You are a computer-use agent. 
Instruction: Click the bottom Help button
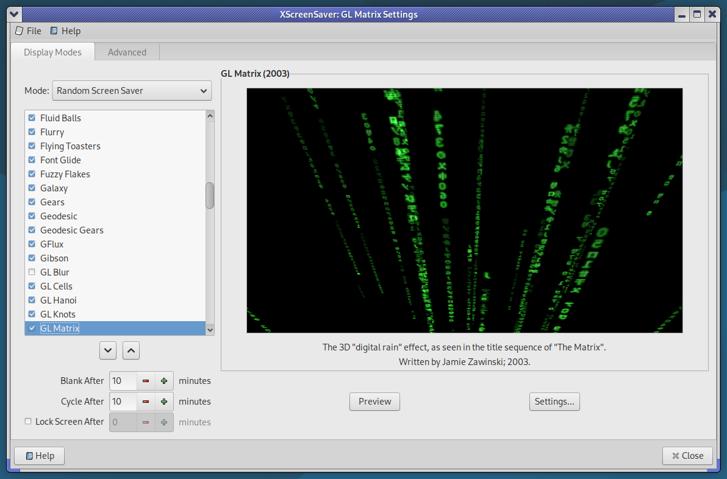(40, 456)
